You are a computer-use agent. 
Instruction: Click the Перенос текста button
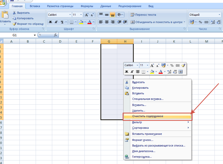[x=143, y=15]
